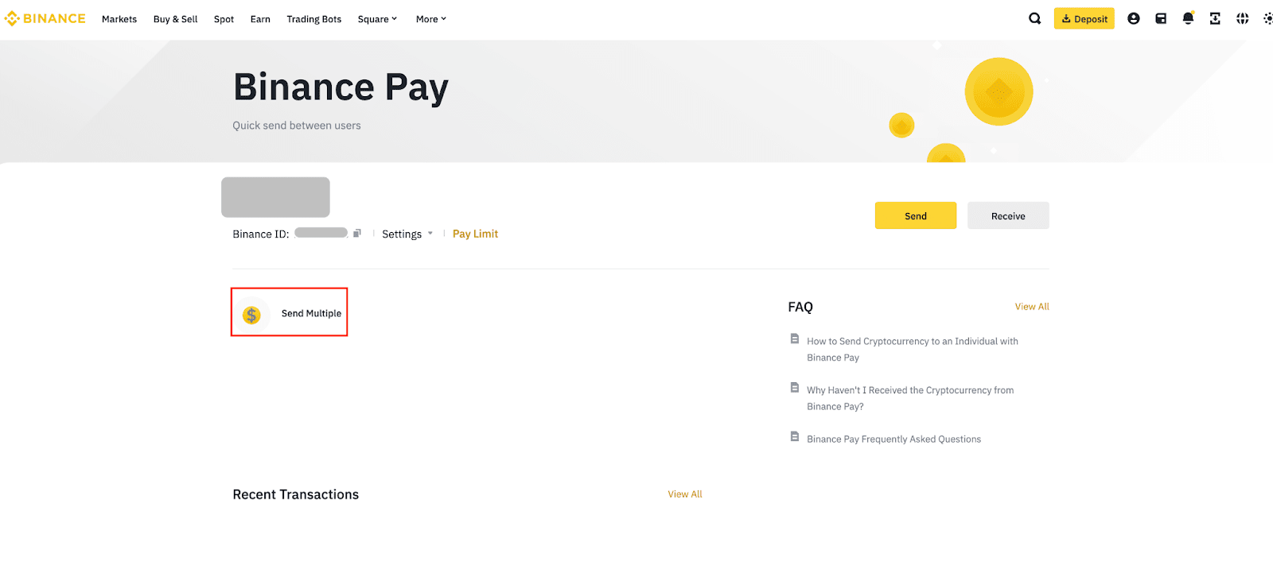
Task: Click the Receive button
Action: click(x=1008, y=215)
